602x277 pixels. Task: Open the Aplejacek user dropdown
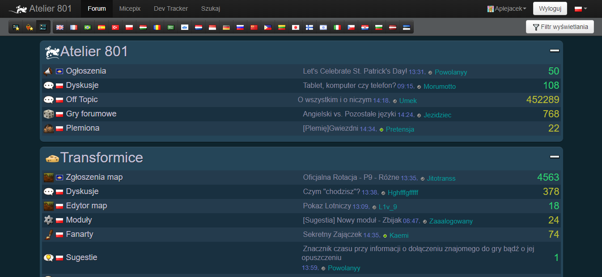507,8
